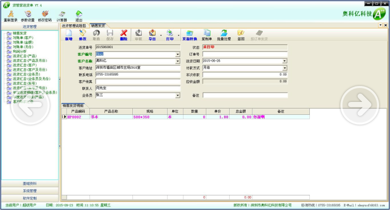Switch to the 送货管理流程图 tab
This screenshot has height=210, width=390.
(x=74, y=26)
